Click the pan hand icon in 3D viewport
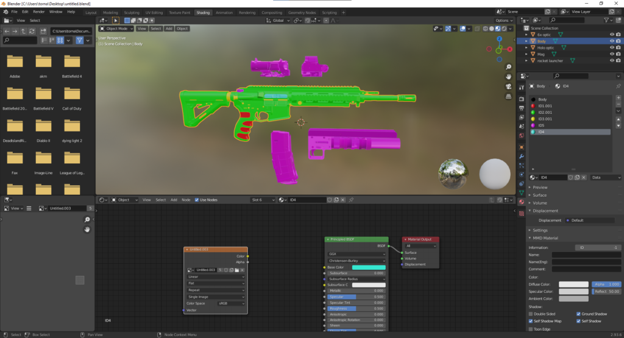Image resolution: width=624 pixels, height=338 pixels. (508, 87)
